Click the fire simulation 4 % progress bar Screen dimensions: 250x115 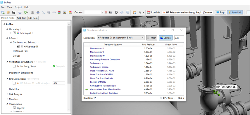[59, 83]
